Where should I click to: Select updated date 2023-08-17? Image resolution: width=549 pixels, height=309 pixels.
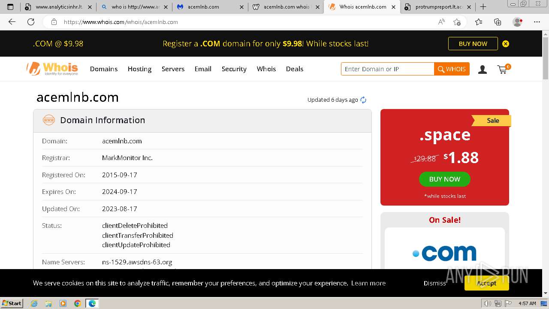pyautogui.click(x=120, y=209)
